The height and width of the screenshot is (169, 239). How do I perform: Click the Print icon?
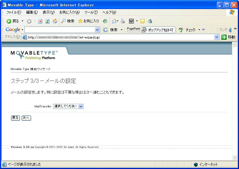tap(123, 21)
